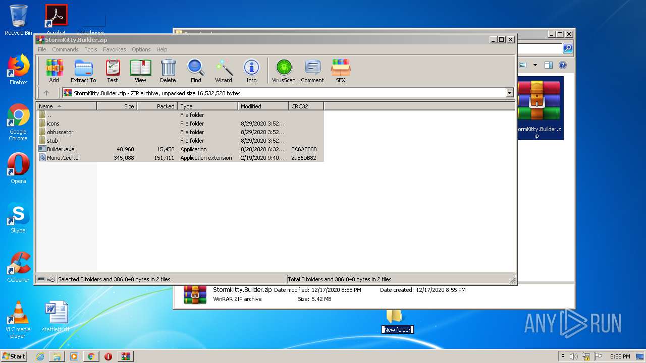646x363 pixels.
Task: Click the volume speaker tray icon
Action: click(574, 356)
